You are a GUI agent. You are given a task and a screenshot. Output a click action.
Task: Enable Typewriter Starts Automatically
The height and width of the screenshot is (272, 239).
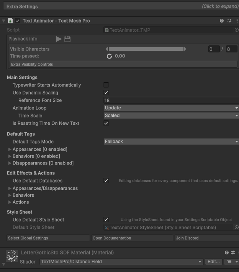pyautogui.click(x=106, y=85)
